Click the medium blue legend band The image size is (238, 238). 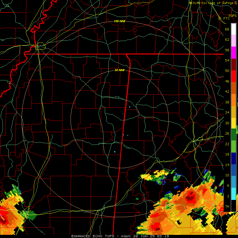[234, 170]
